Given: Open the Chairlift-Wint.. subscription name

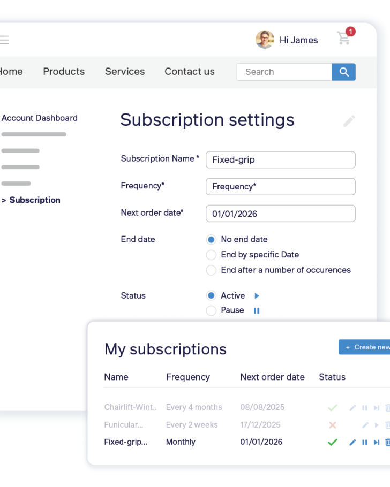Looking at the screenshot, I should tap(130, 407).
